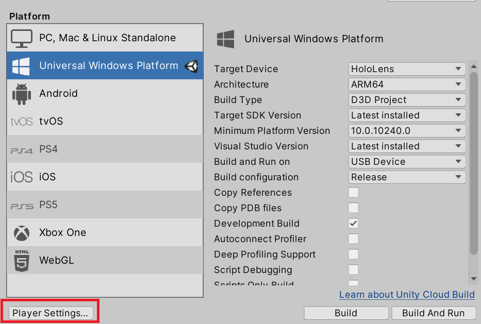
Task: Click the Unity logo on the Universal Windows Platform row
Action: click(x=191, y=66)
